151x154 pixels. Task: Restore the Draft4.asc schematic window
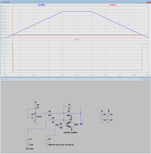click(145, 79)
